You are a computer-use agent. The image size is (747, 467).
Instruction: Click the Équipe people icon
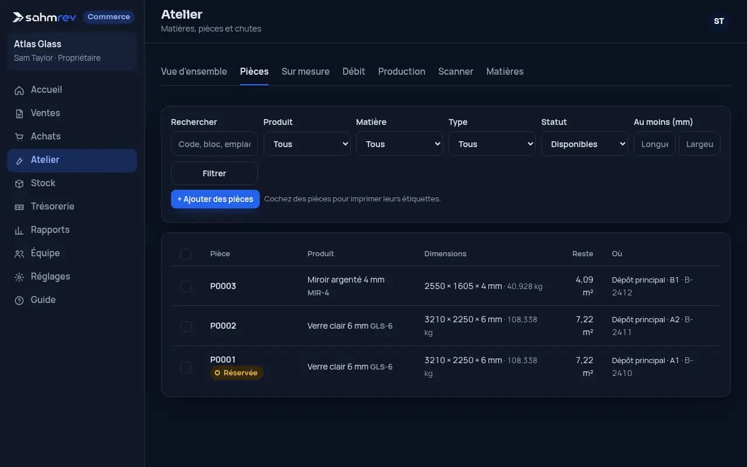point(19,253)
